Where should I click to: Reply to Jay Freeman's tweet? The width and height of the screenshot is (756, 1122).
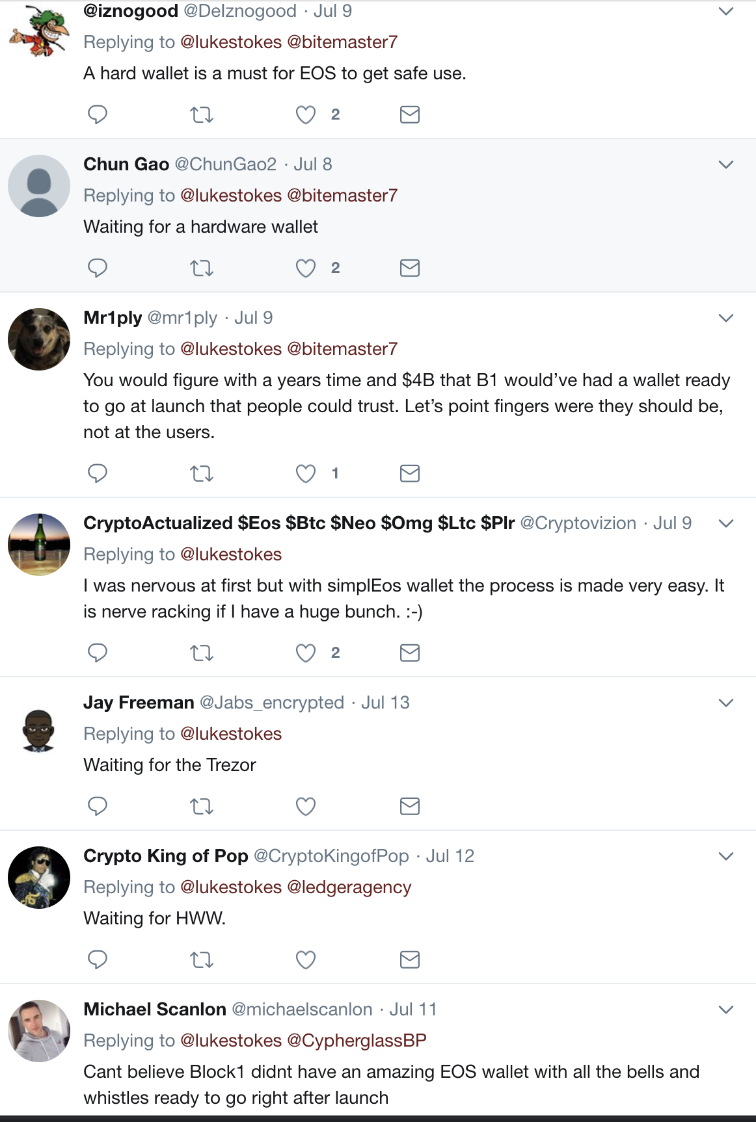tap(98, 806)
